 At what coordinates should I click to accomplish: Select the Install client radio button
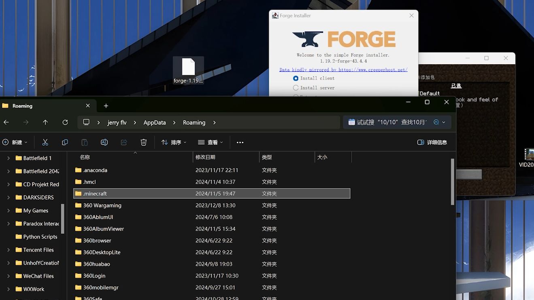point(296,78)
